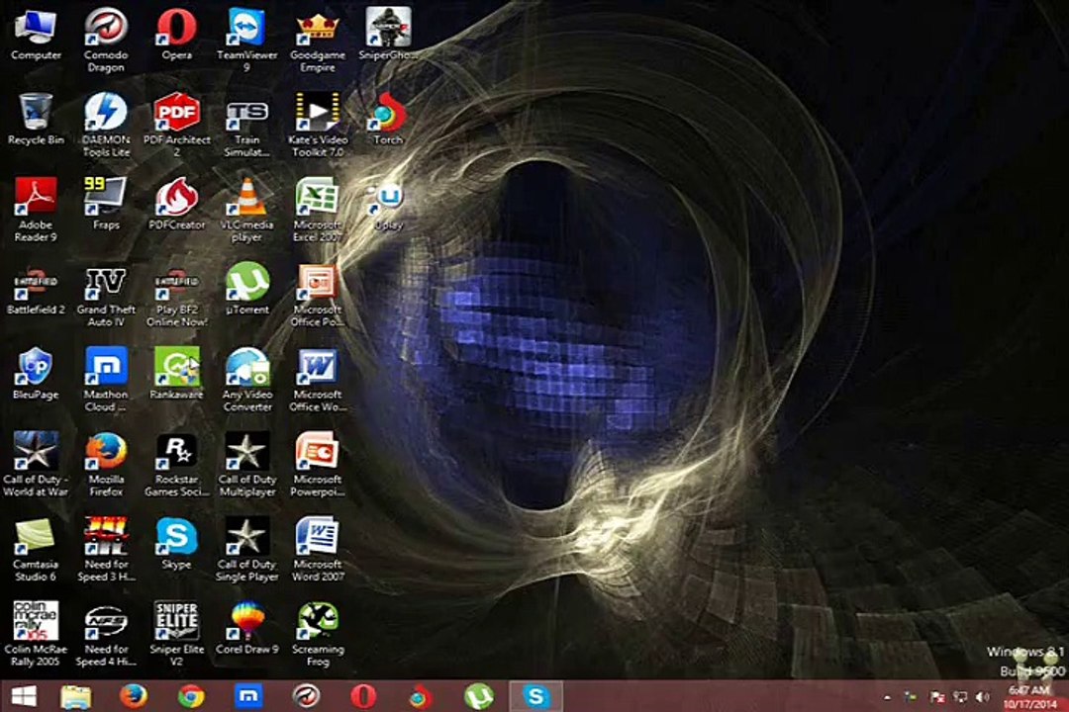The height and width of the screenshot is (712, 1069).
Task: Open the volume speaker tray icon
Action: point(982,697)
